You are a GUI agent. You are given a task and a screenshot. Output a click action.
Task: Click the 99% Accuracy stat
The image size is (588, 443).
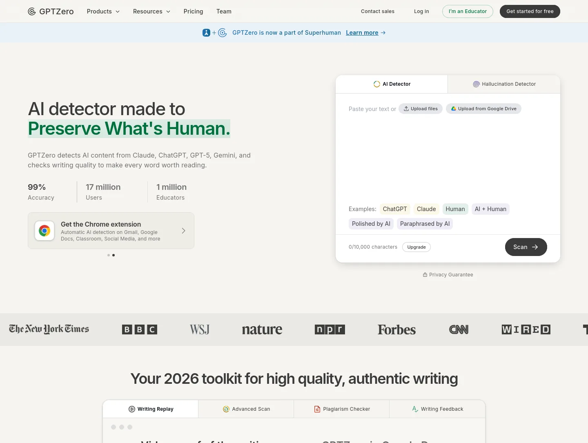pyautogui.click(x=41, y=192)
